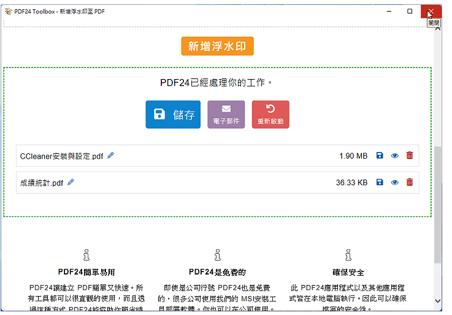Click info icon above PDF24簡單易用
The height and width of the screenshot is (315, 452).
86,255
